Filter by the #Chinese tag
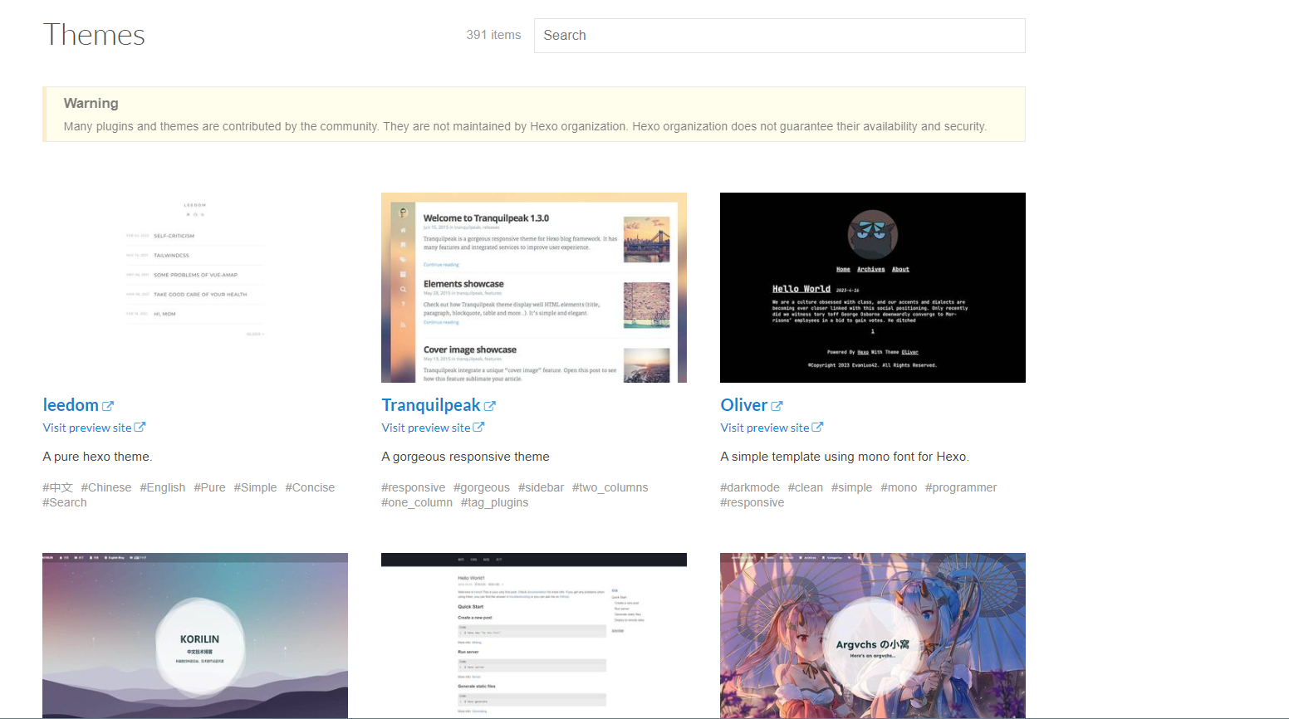Screen dimensions: 1289x719 click(106, 487)
